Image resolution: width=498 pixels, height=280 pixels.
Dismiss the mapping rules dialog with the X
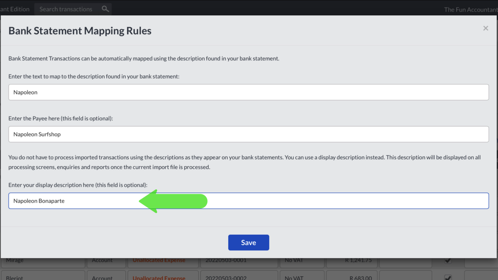tap(485, 28)
